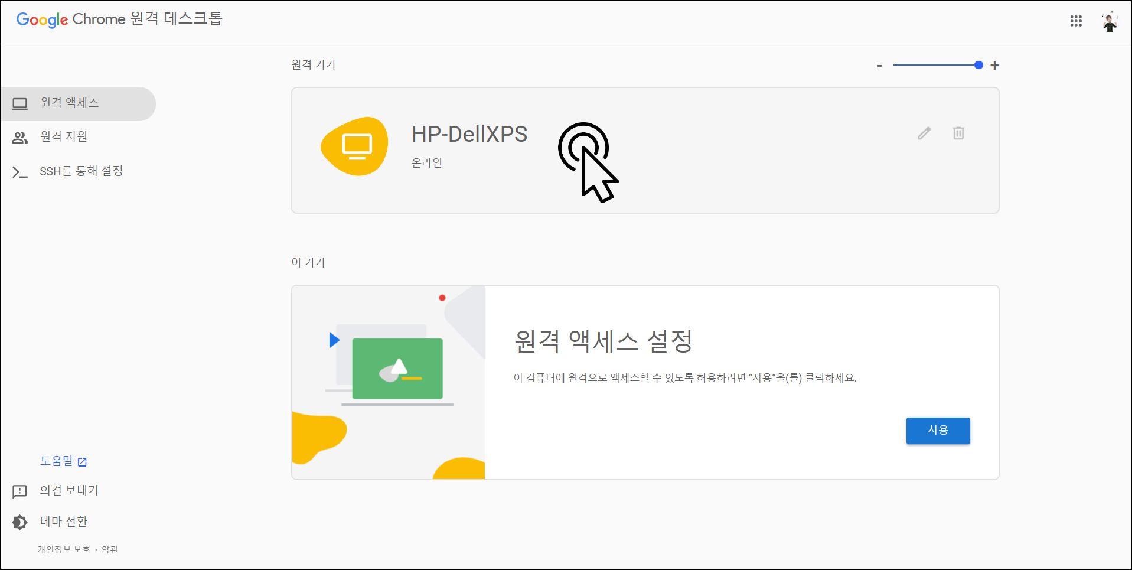
Task: Click the 온라인 status under HP-DellXPS
Action: click(x=427, y=162)
